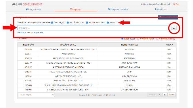Open the Grupos e Usuários tab
193x108 pixels.
point(118,9)
